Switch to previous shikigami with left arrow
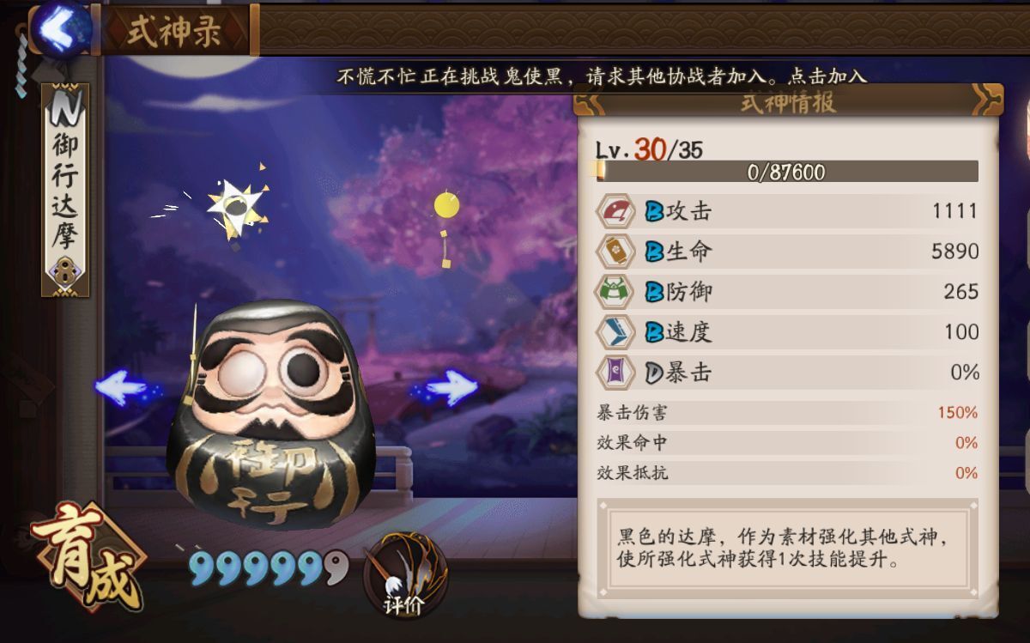1030x643 pixels. 125,389
